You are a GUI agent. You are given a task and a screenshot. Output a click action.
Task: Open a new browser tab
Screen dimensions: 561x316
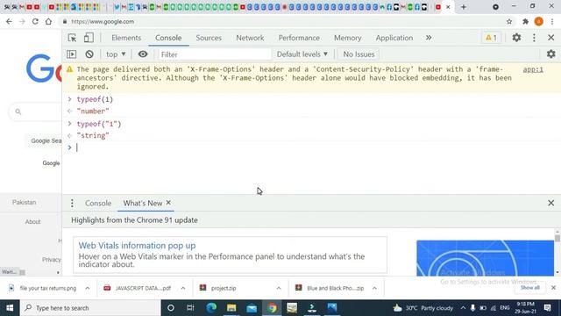point(464,7)
